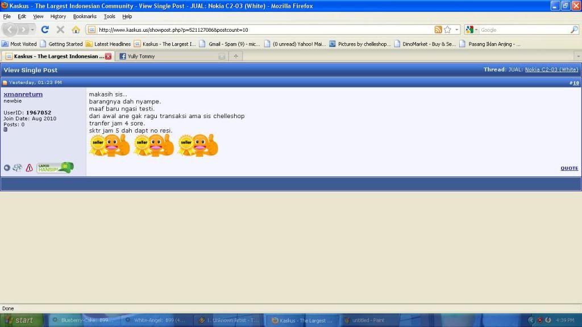Click the user offline status icon
Viewport: 582px width, 327px height.
(7, 168)
